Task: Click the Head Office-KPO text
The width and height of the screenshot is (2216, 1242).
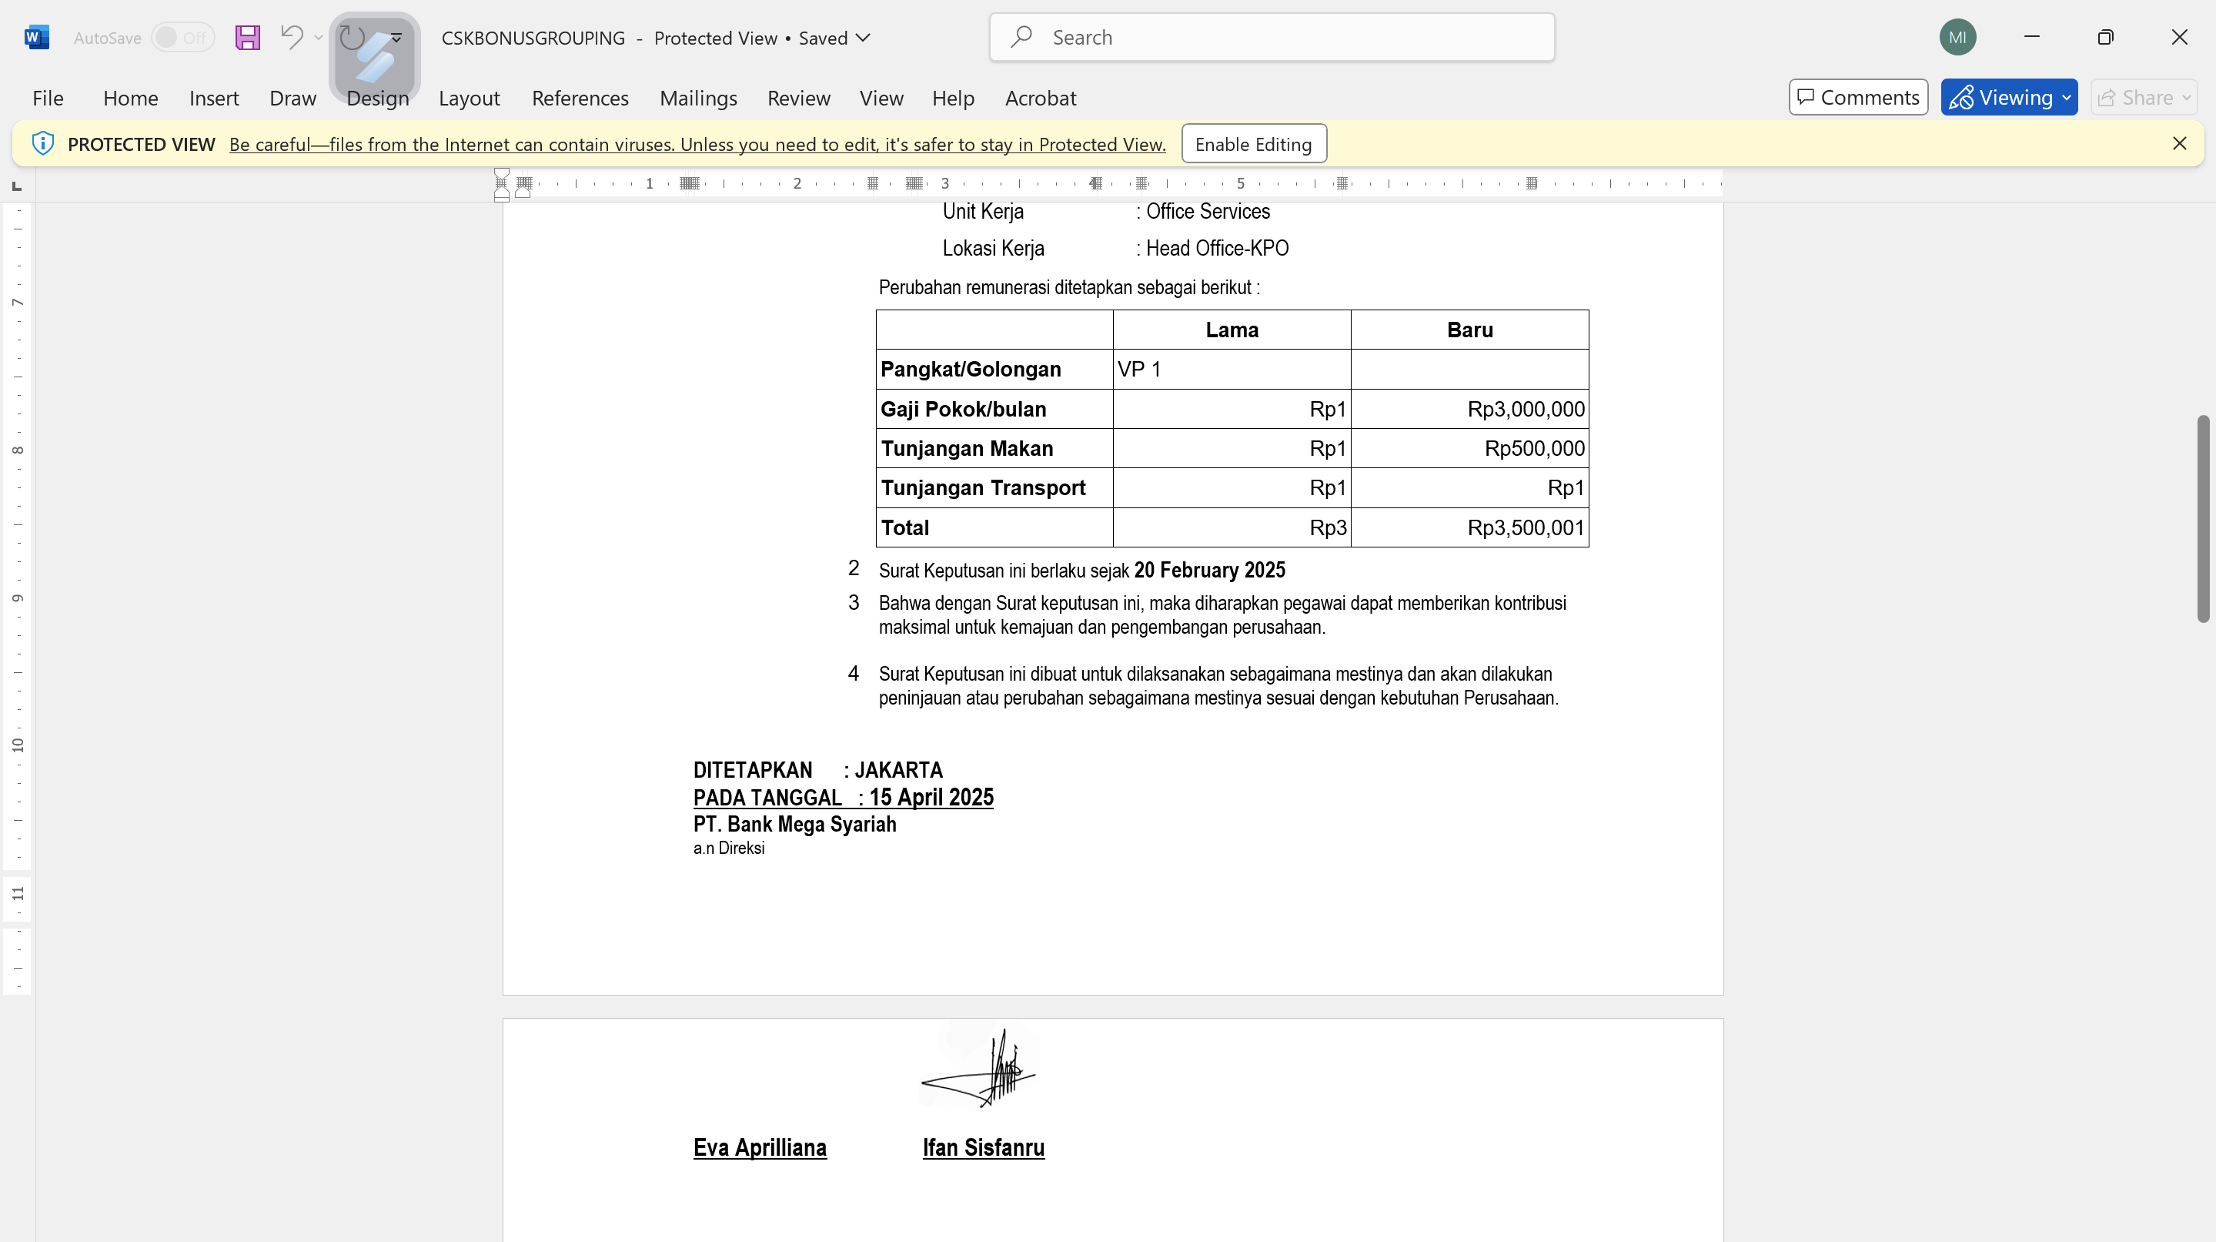Action: click(1217, 249)
